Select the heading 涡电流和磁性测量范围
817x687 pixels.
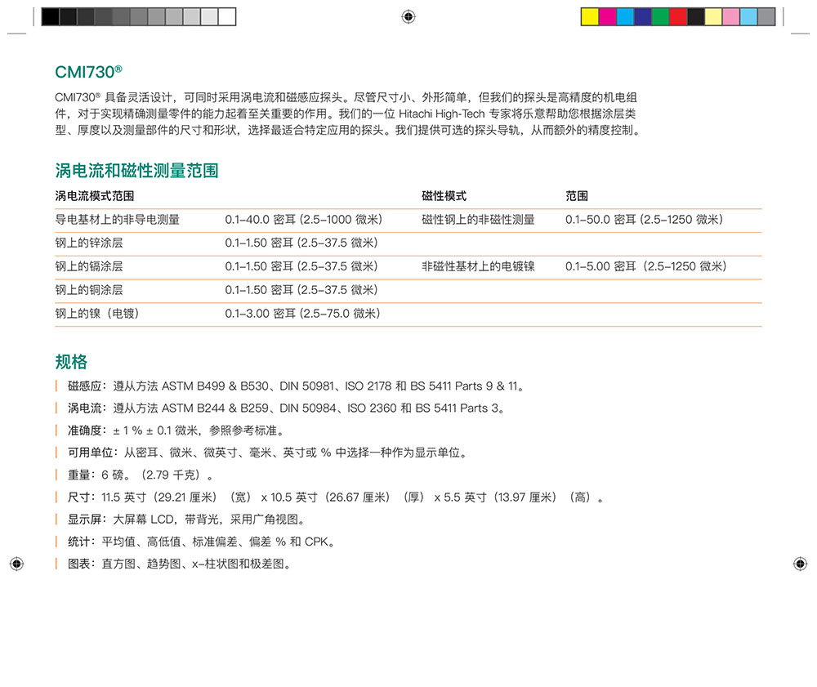point(136,170)
